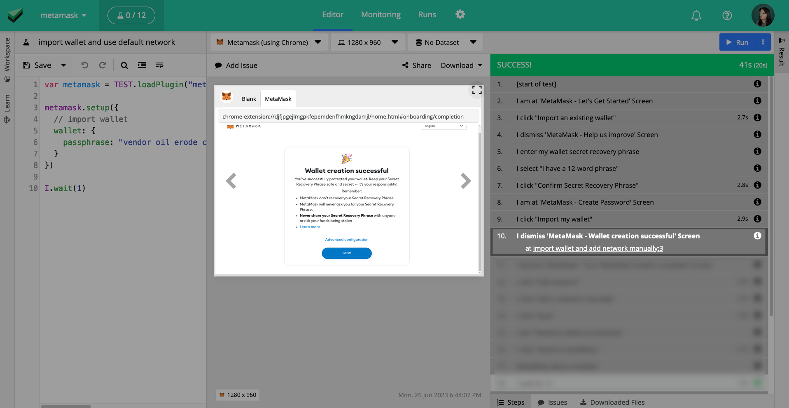
Task: Open the Download dropdown
Action: point(461,65)
